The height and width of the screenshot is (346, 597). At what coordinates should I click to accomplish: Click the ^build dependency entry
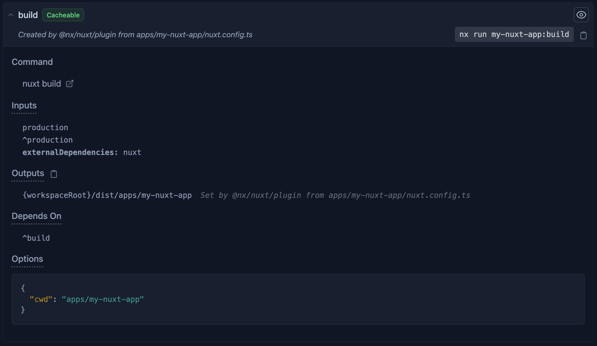(x=36, y=238)
